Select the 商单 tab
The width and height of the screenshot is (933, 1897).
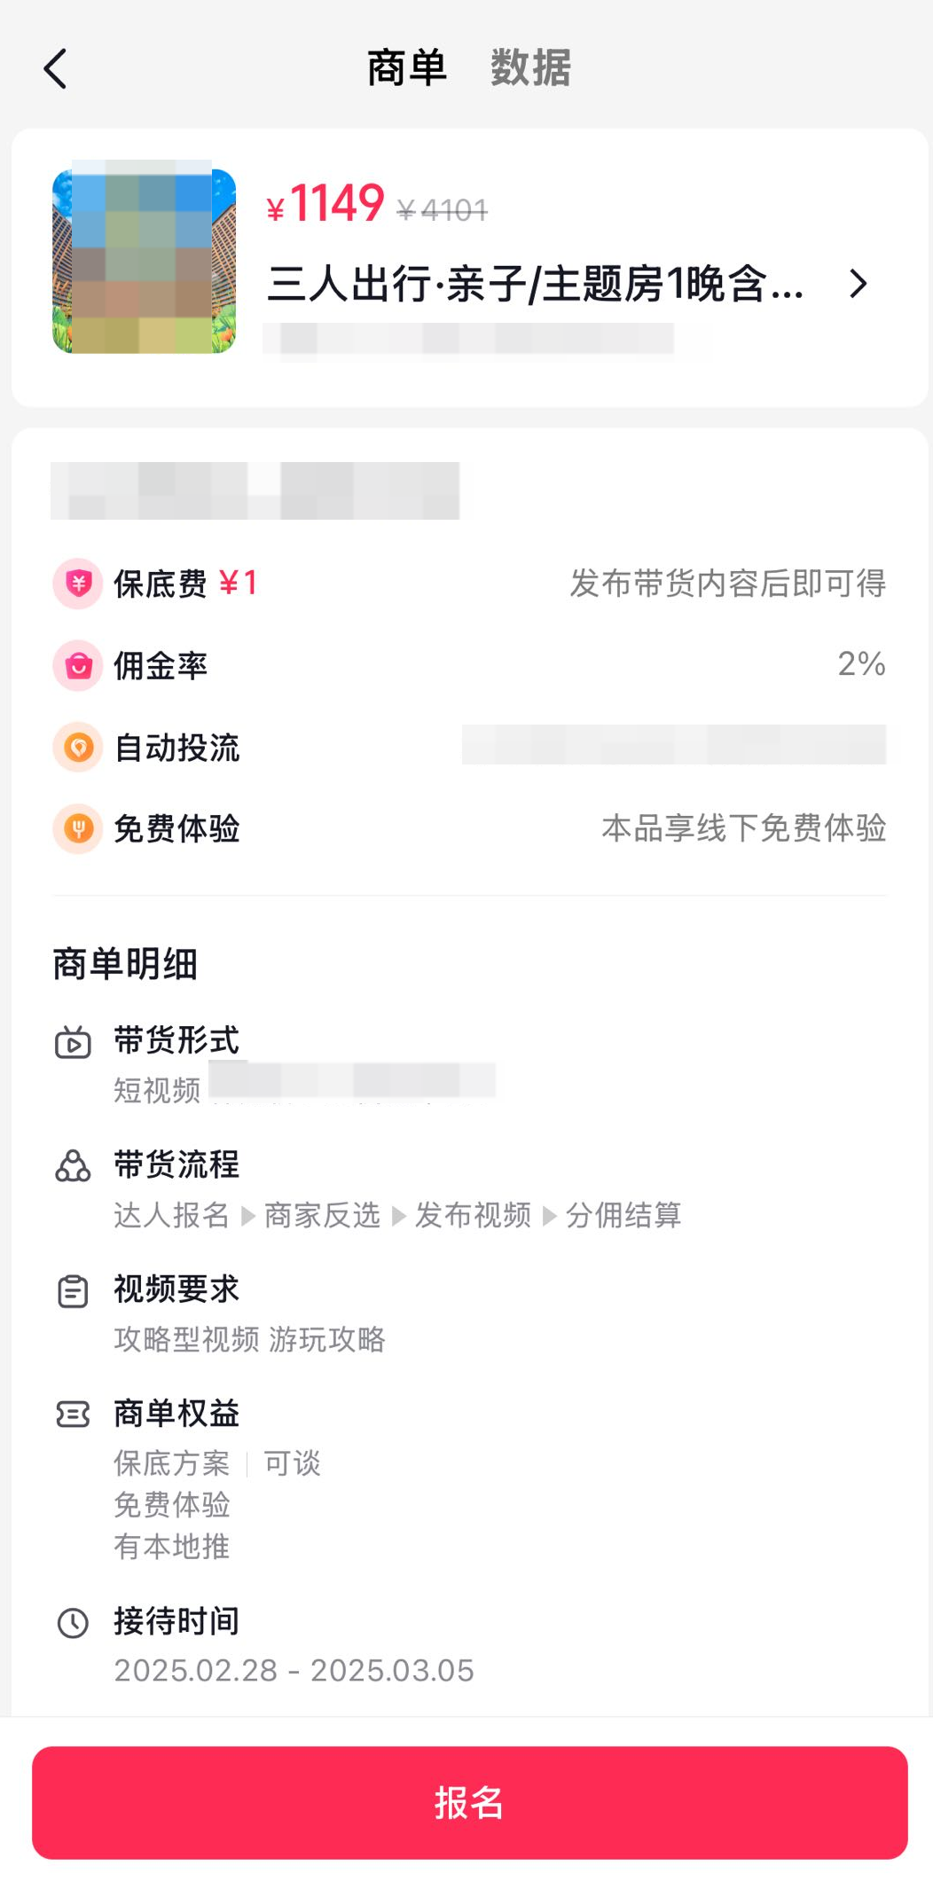click(x=407, y=68)
